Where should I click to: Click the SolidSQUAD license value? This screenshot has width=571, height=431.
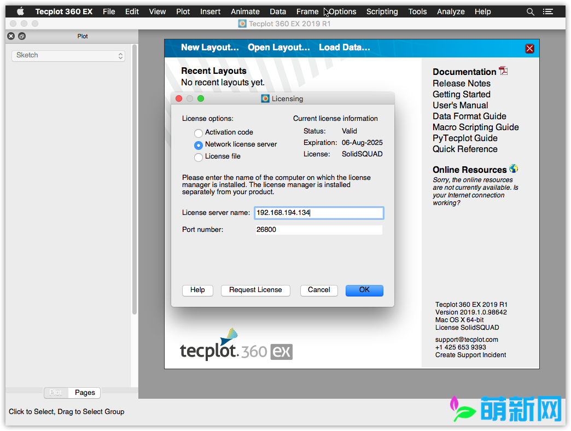pos(362,154)
